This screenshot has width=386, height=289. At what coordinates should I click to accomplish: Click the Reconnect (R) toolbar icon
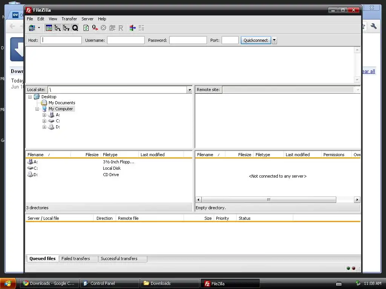121,28
